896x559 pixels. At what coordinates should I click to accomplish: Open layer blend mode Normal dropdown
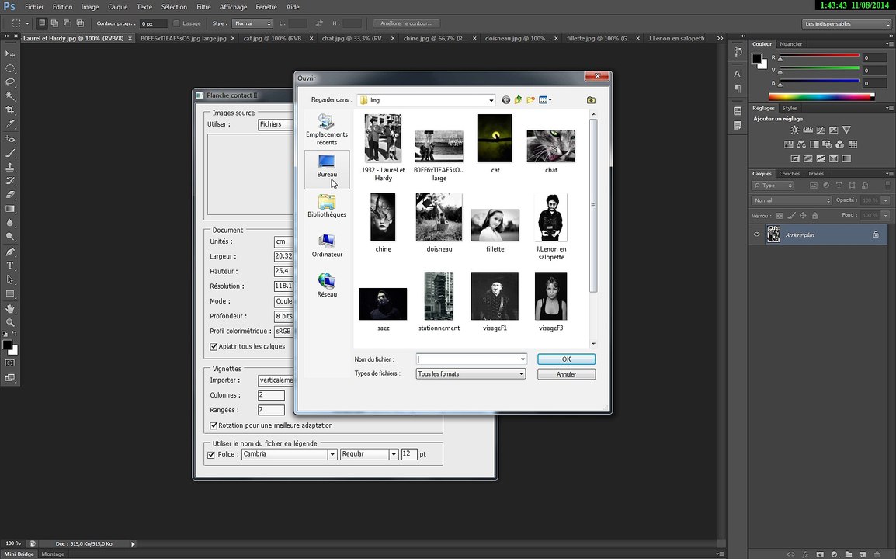pyautogui.click(x=791, y=200)
